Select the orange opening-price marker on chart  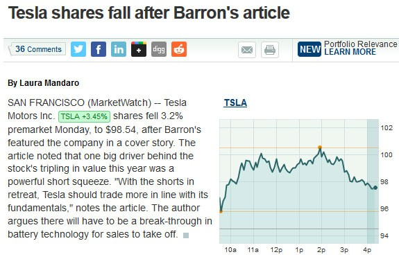[221, 211]
